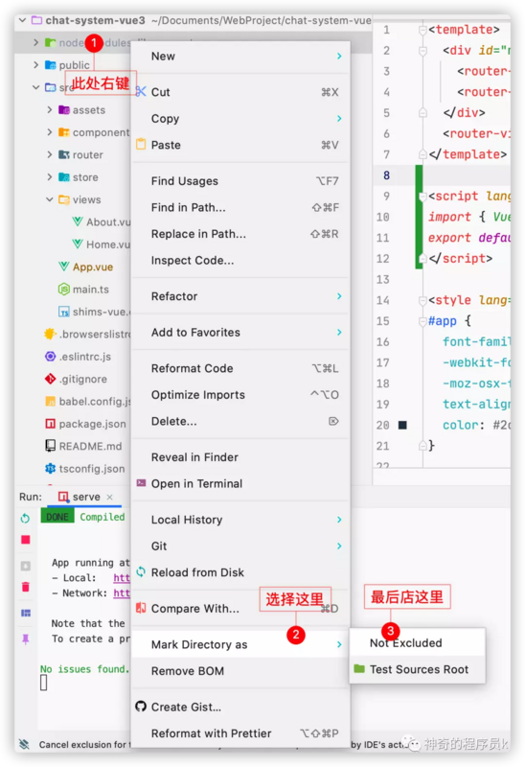Click the clipboard icon next to Paste
Image resolution: width=525 pixels, height=767 pixels.
pos(141,145)
